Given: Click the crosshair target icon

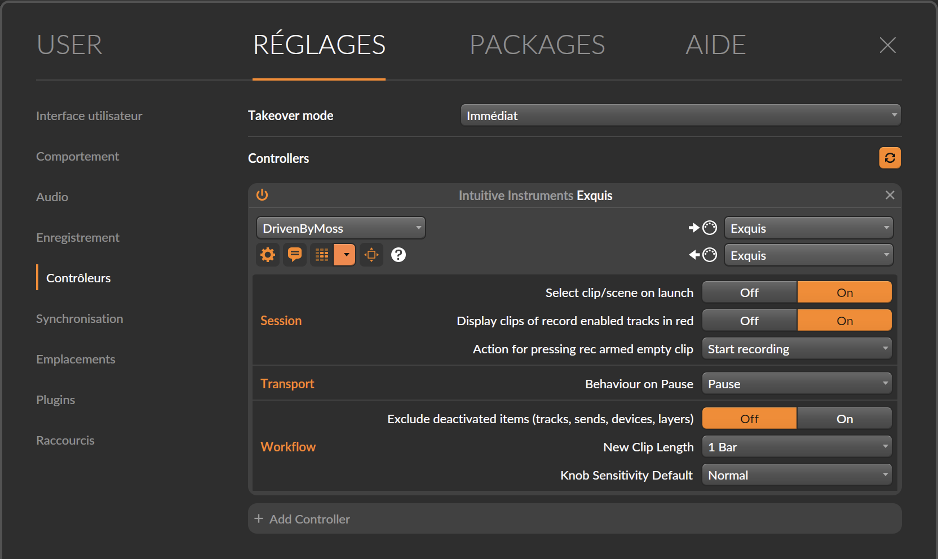Looking at the screenshot, I should 371,255.
